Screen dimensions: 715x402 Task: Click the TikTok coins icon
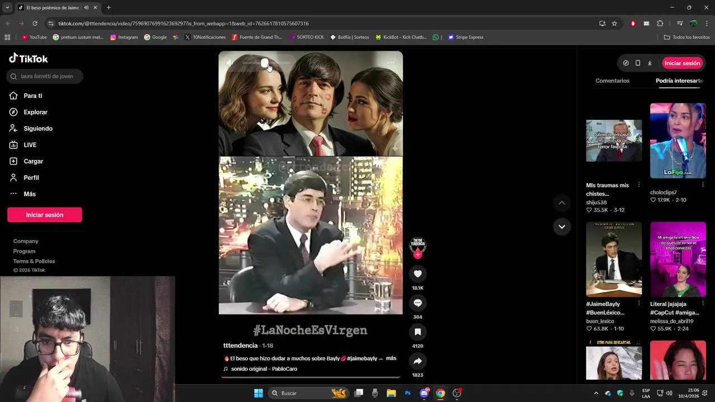626,63
